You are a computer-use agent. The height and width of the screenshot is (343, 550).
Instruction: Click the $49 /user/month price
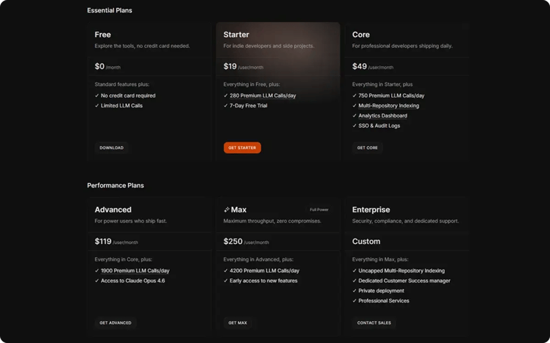373,66
